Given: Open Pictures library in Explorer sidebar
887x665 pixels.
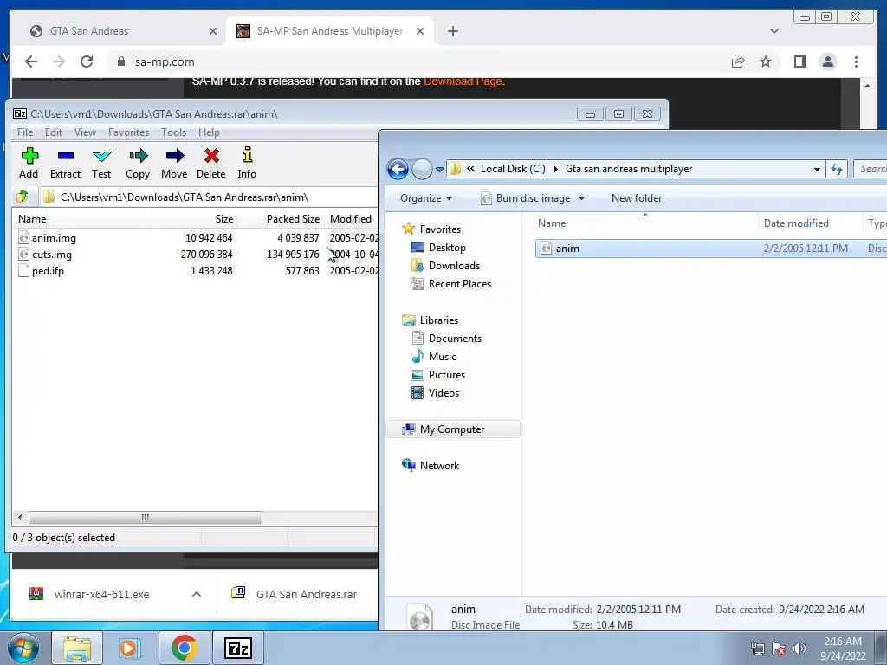Looking at the screenshot, I should click(x=446, y=375).
